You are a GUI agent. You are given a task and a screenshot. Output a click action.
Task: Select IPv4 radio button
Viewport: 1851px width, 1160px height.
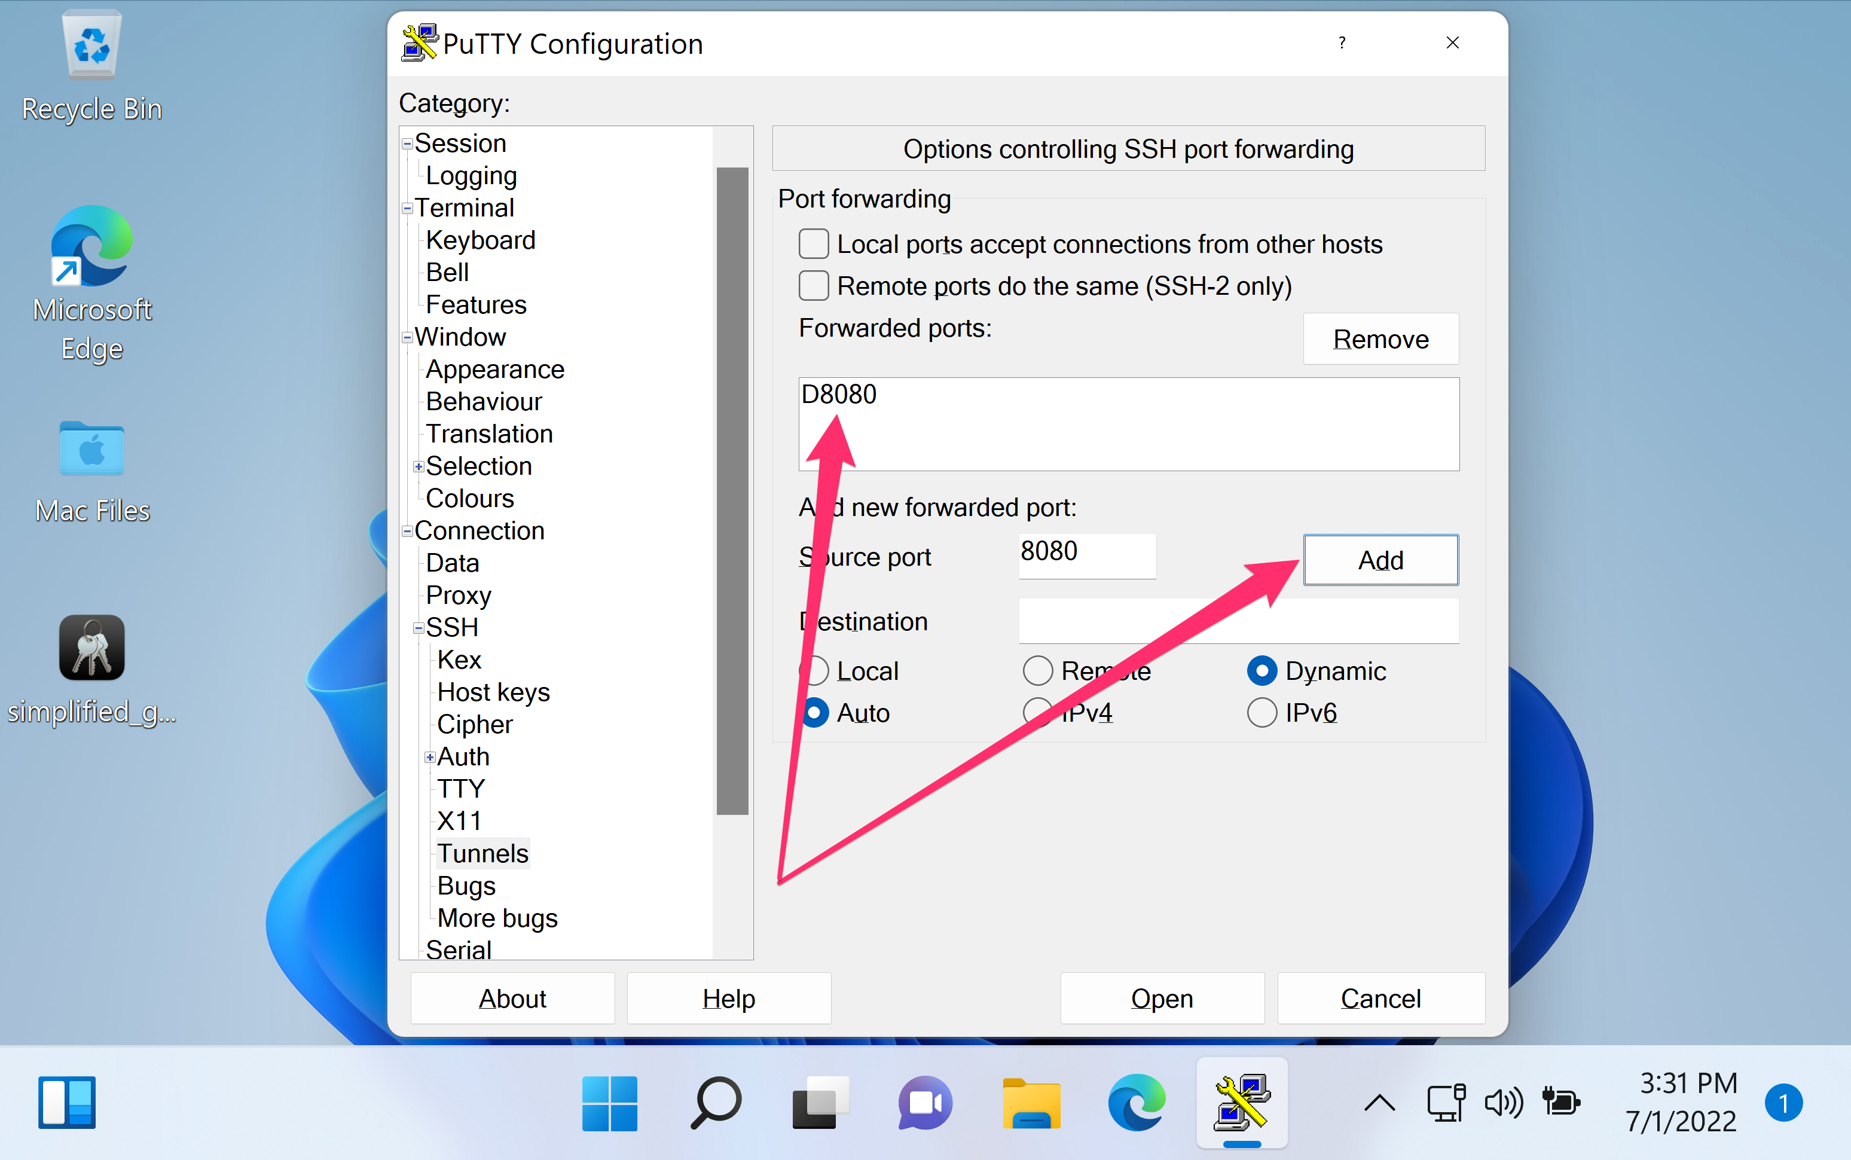click(x=1038, y=713)
